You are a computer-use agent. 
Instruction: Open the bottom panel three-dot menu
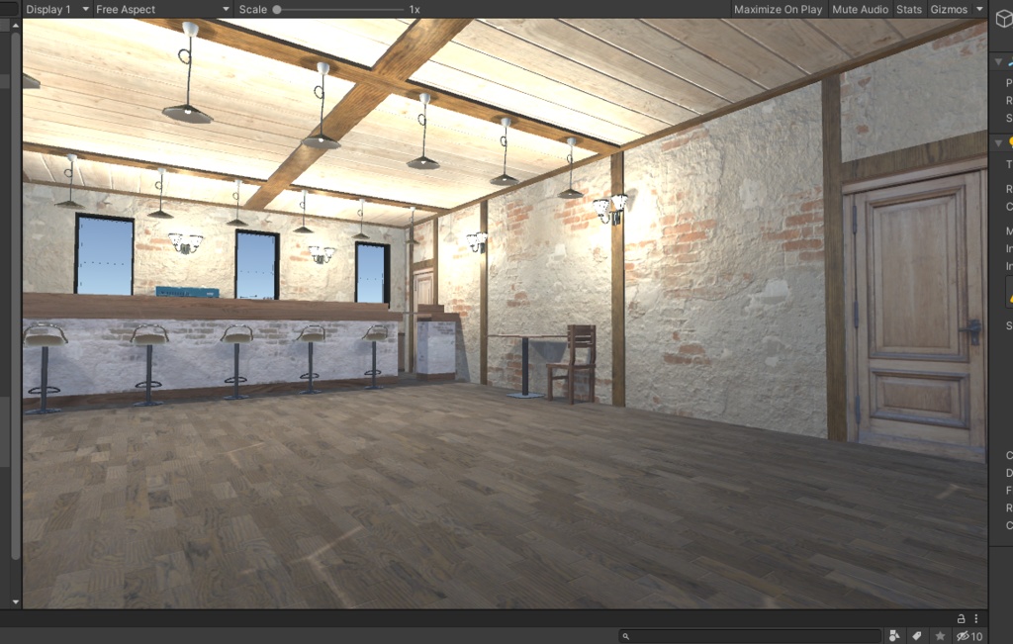pyautogui.click(x=976, y=618)
